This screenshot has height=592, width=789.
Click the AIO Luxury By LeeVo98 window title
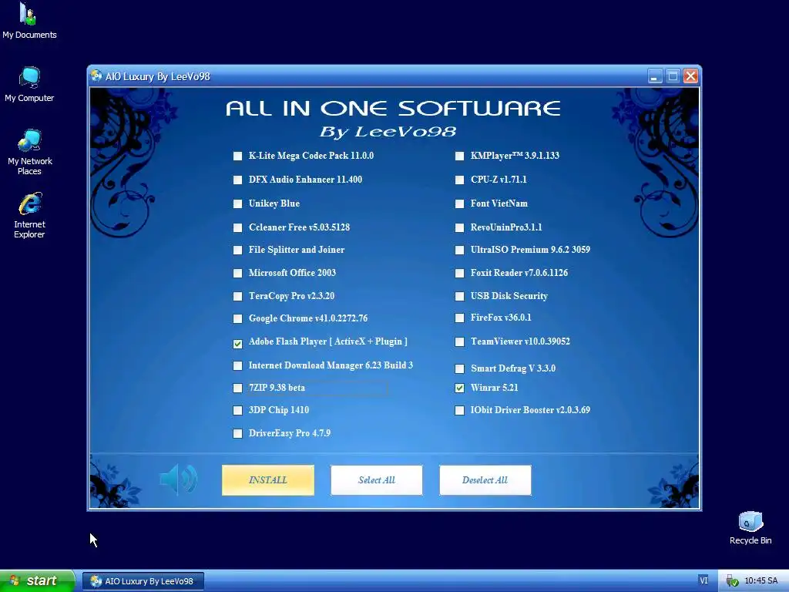pyautogui.click(x=157, y=76)
